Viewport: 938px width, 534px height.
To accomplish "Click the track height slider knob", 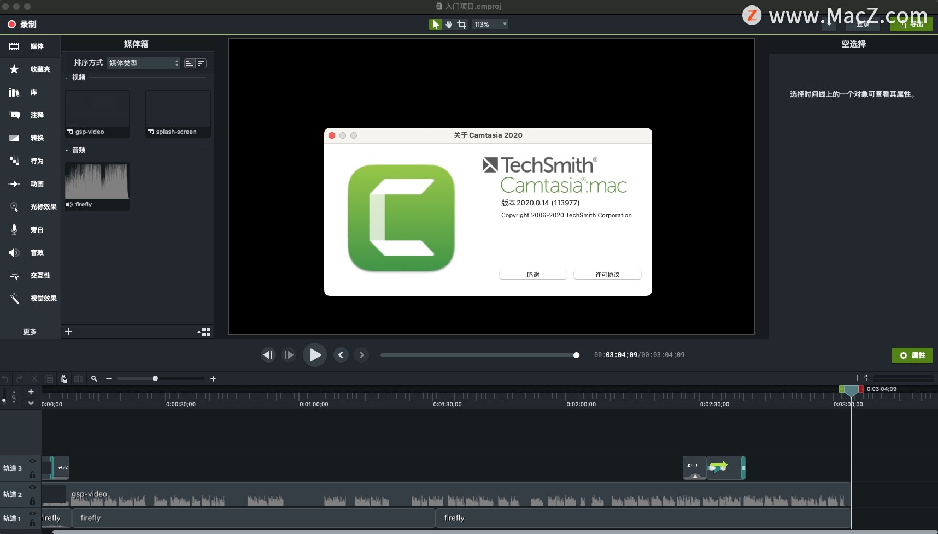I will click(4, 401).
